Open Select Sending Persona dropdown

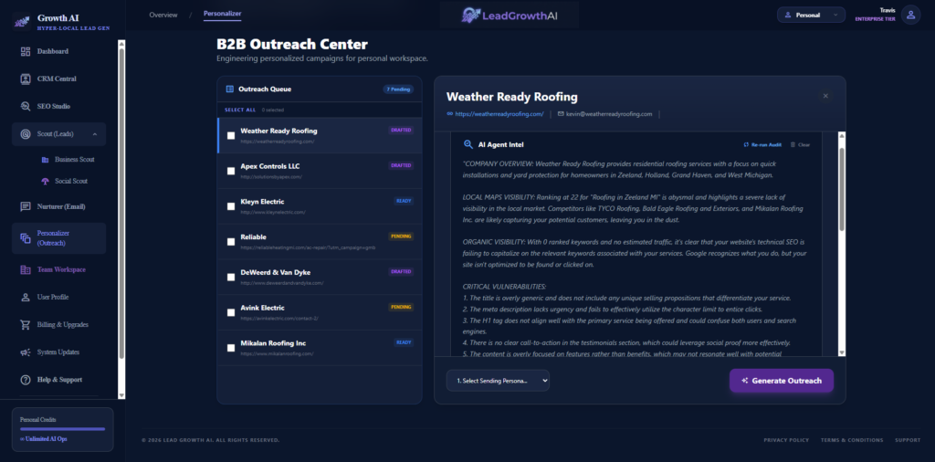(498, 381)
